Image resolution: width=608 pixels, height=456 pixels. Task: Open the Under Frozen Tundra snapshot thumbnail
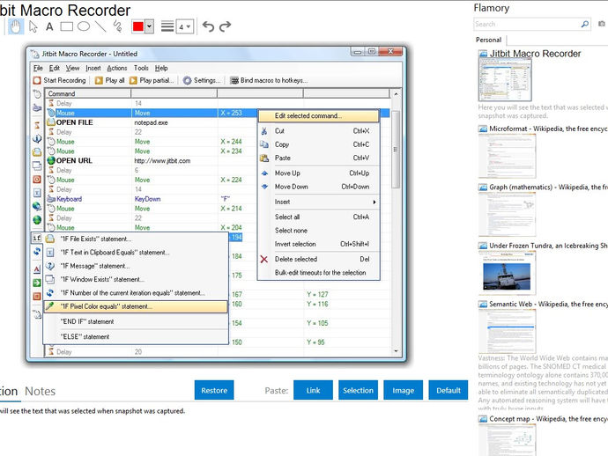point(508,273)
